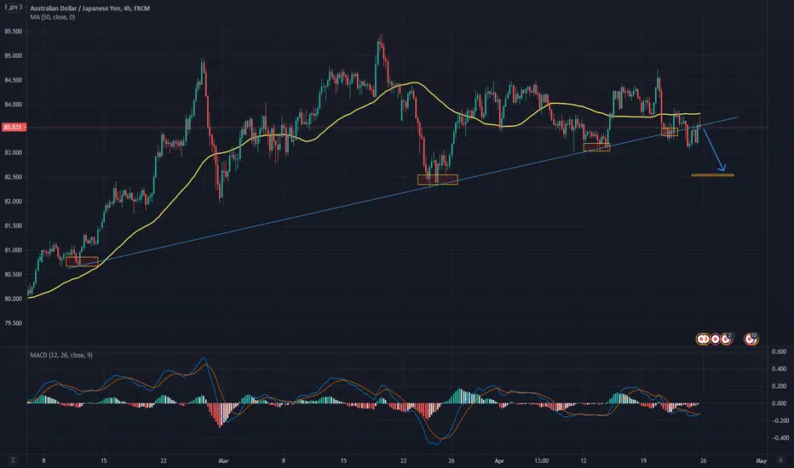
Task: Click the 0.000 MACD scale value
Action: [x=780, y=403]
